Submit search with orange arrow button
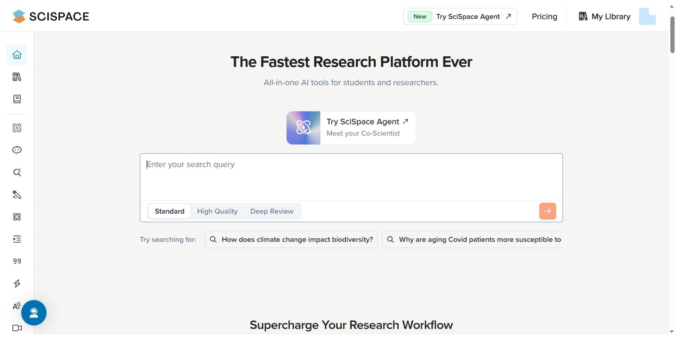Viewport: 676px width, 338px height. pyautogui.click(x=547, y=211)
